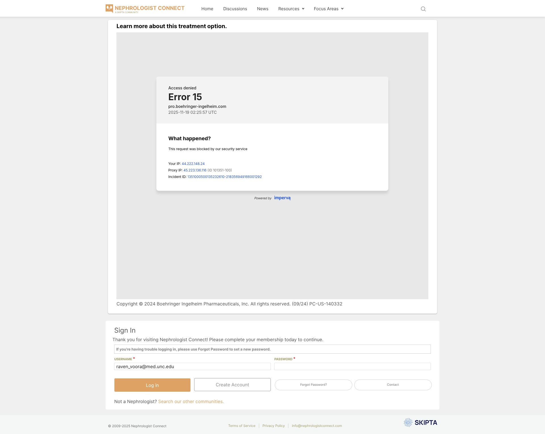Click the Boehringer Ingelheim copyright notice

(x=229, y=304)
